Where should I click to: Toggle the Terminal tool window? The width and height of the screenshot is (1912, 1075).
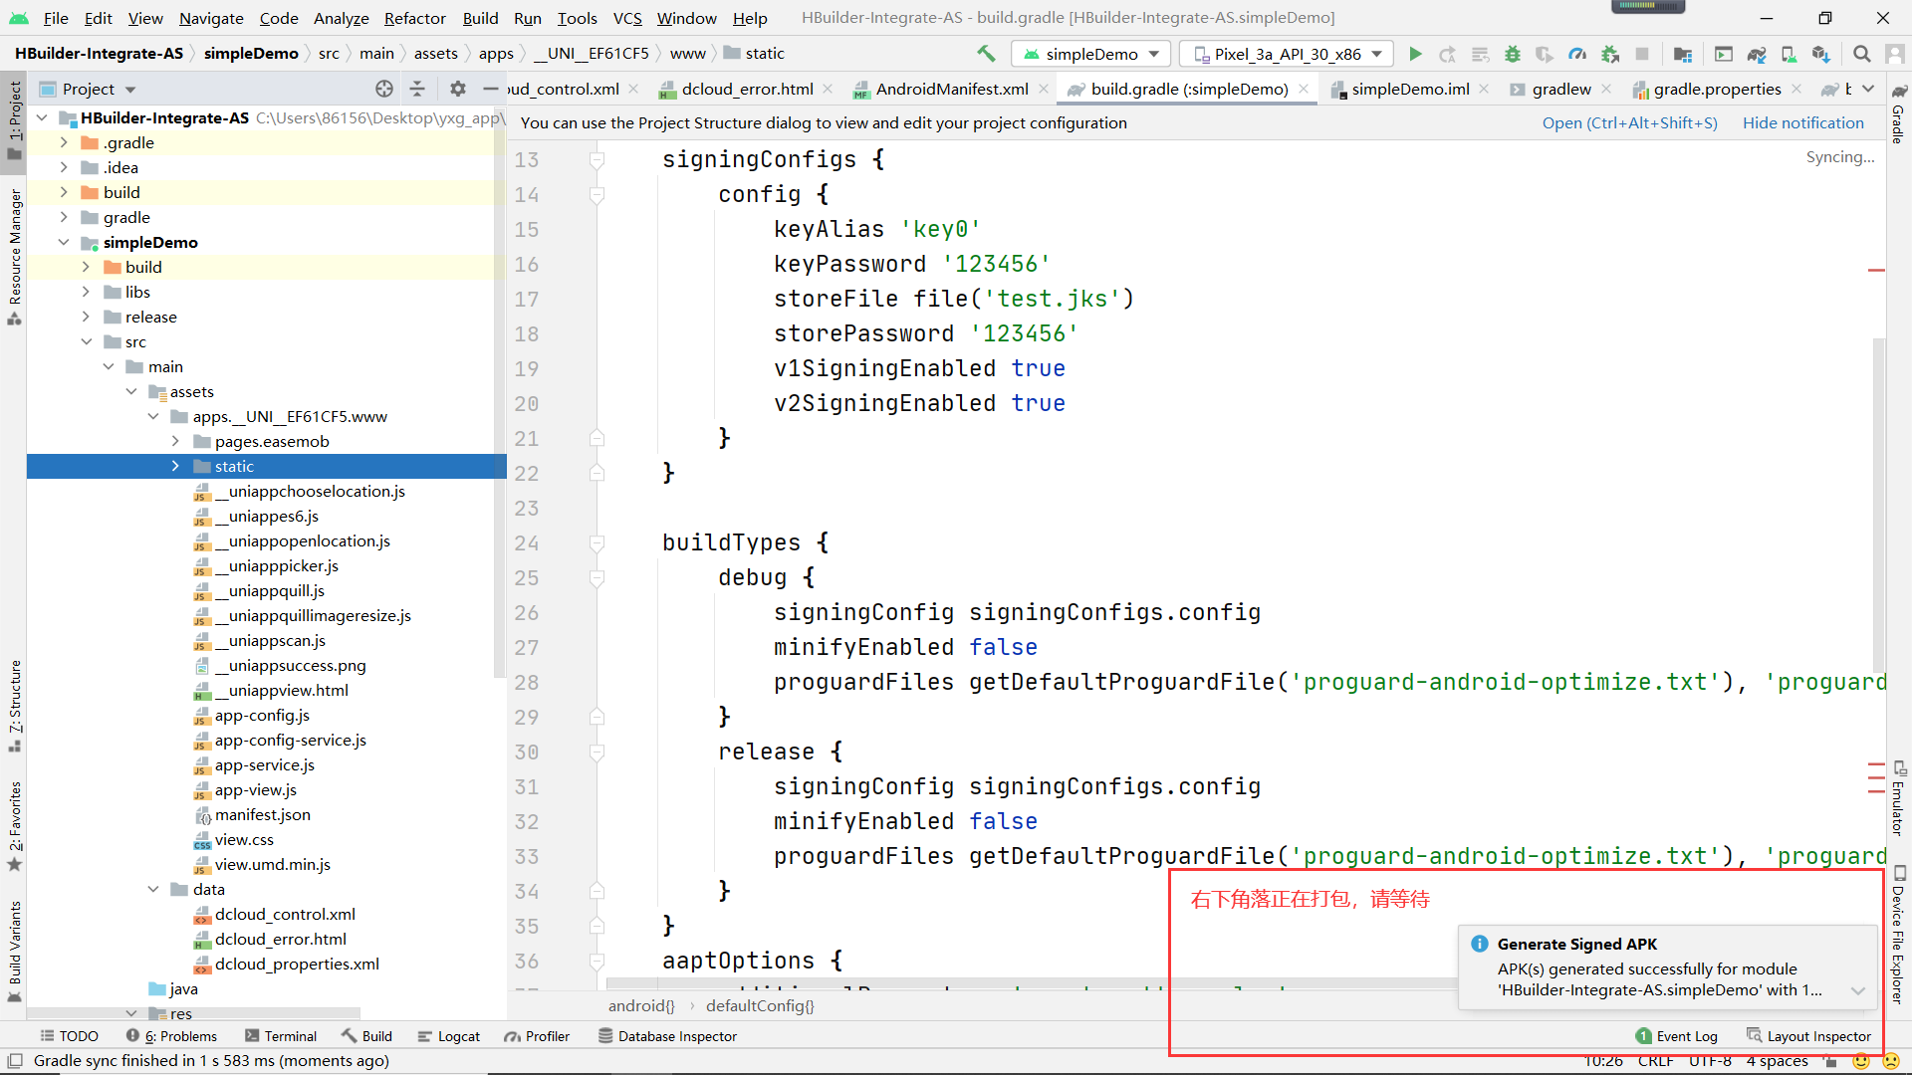[x=281, y=1036]
